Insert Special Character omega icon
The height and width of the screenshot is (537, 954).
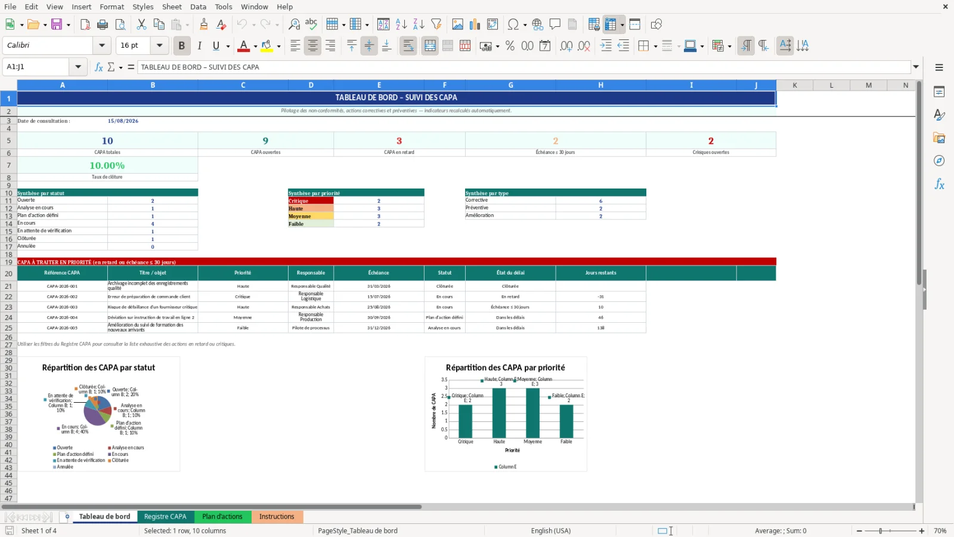click(513, 24)
